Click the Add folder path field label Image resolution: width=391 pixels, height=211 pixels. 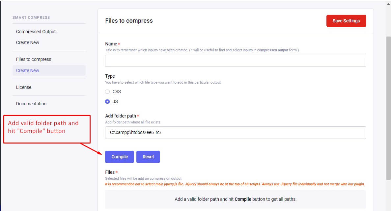[x=120, y=116]
